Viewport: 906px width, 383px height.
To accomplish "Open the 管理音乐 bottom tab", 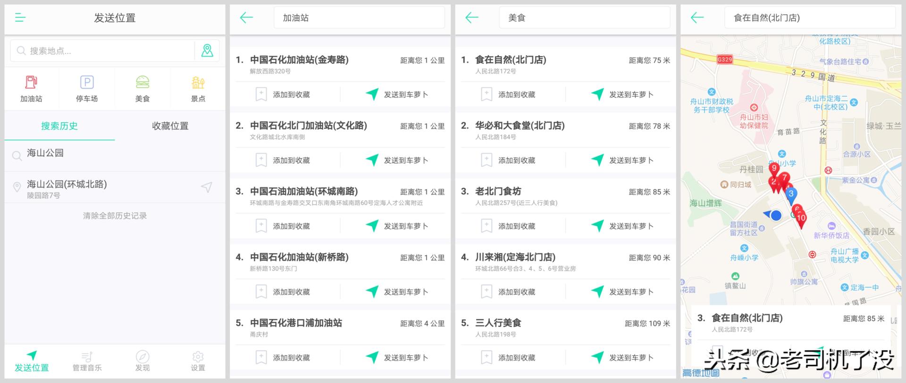I will pos(87,361).
